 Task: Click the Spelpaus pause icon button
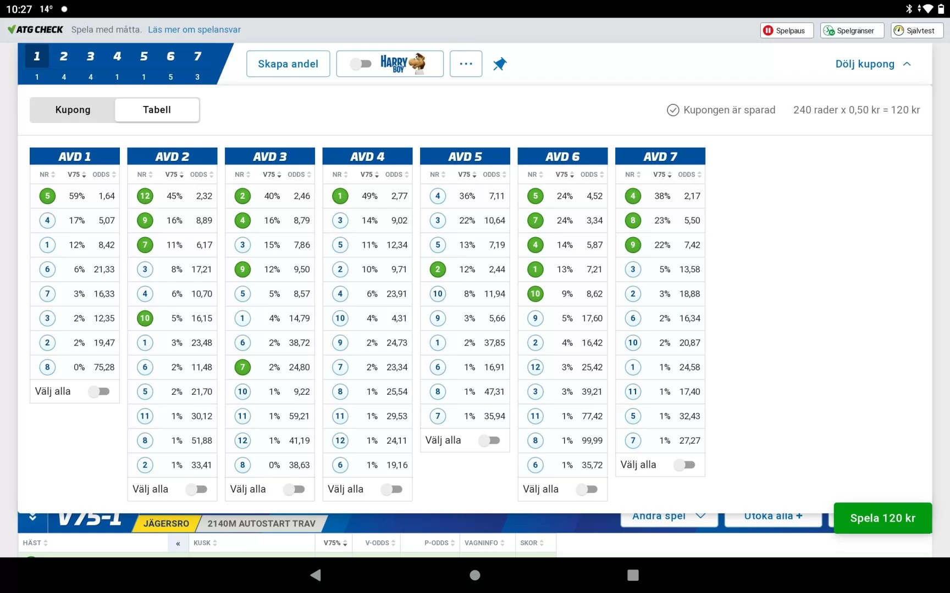787,31
